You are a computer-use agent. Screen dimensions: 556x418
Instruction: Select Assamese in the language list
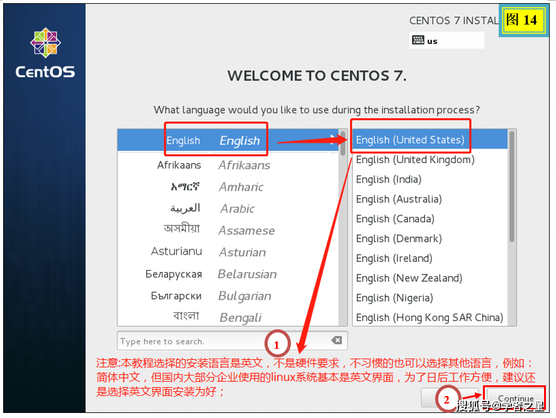click(x=228, y=230)
